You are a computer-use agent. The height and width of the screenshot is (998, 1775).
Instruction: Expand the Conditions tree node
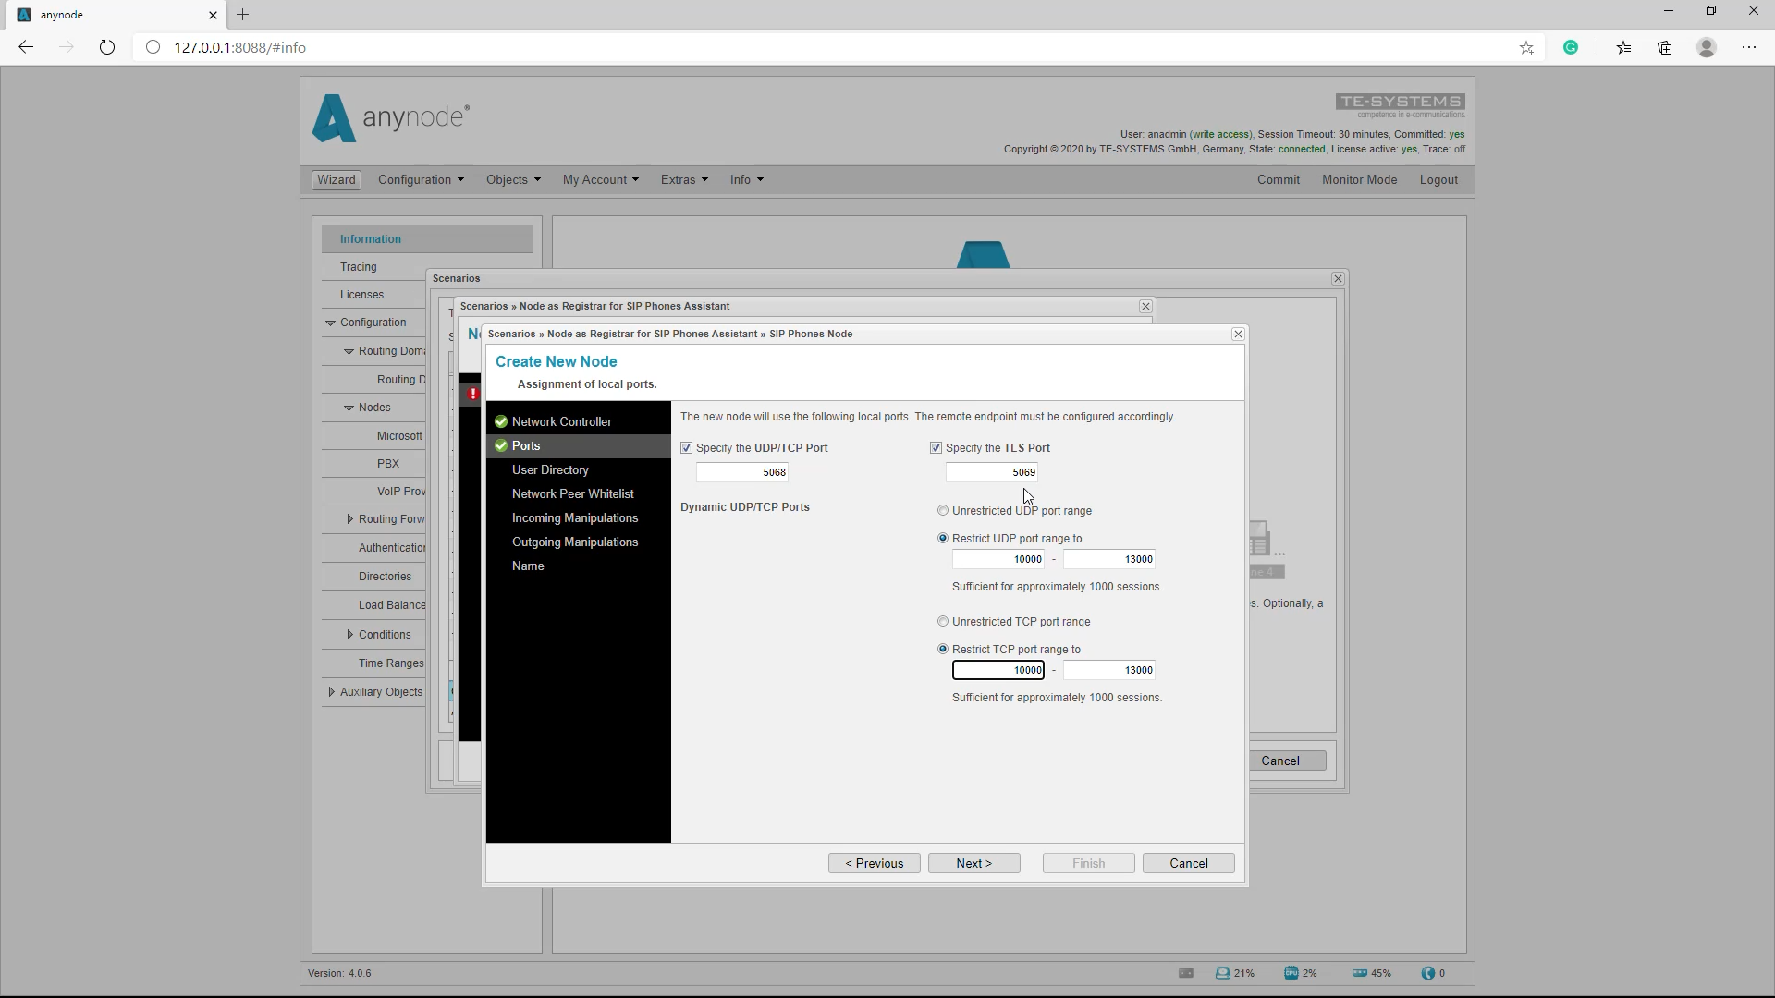pos(349,635)
